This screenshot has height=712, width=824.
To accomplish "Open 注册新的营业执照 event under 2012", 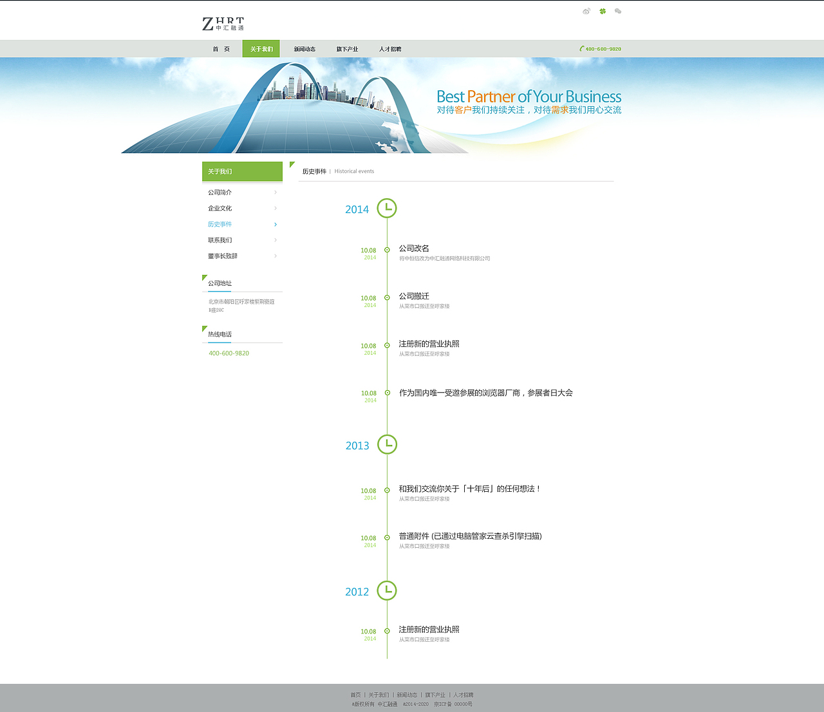I will point(429,630).
